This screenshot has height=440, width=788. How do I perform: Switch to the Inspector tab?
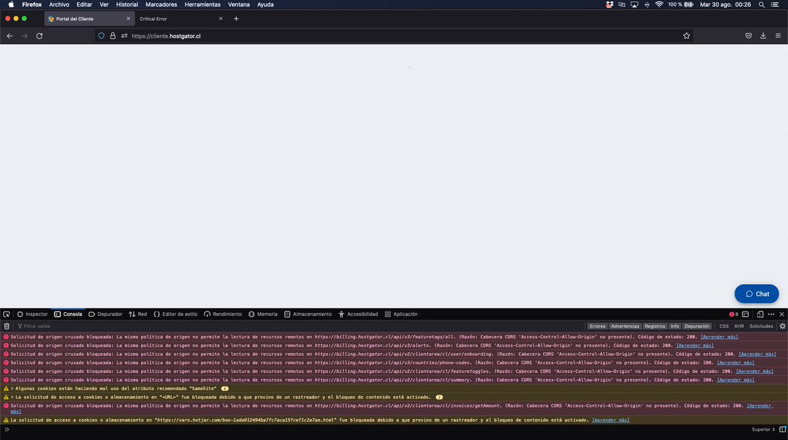click(32, 314)
